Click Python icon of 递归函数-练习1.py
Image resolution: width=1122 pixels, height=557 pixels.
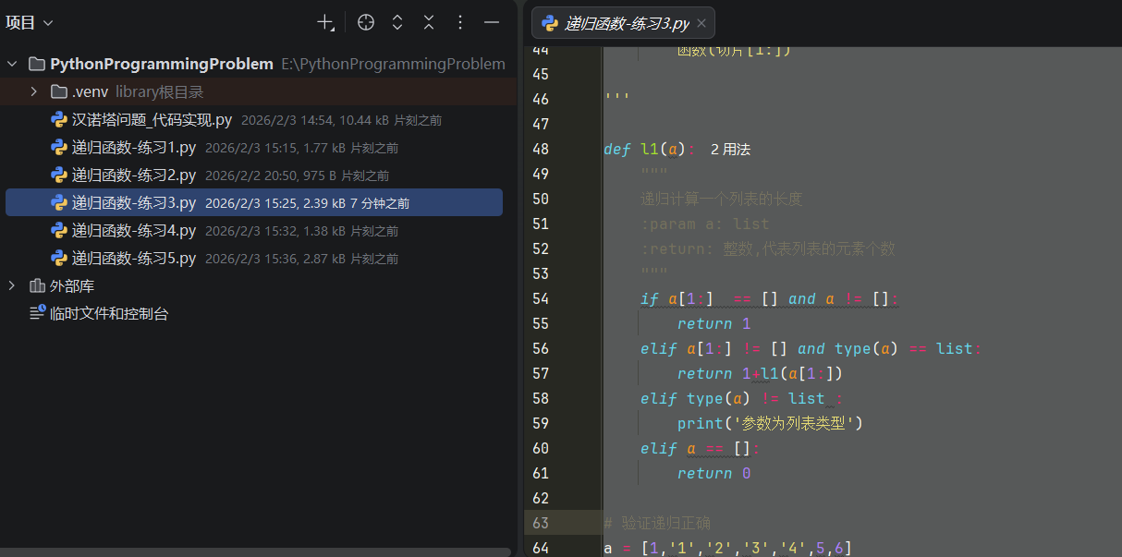point(59,147)
